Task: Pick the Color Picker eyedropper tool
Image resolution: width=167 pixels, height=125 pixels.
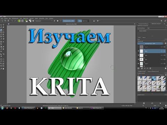Action: point(3,47)
